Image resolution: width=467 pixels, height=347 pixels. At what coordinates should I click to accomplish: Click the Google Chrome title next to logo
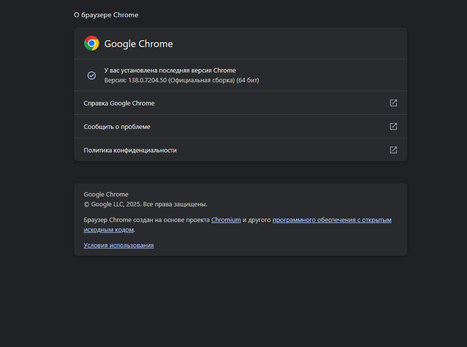pos(139,44)
